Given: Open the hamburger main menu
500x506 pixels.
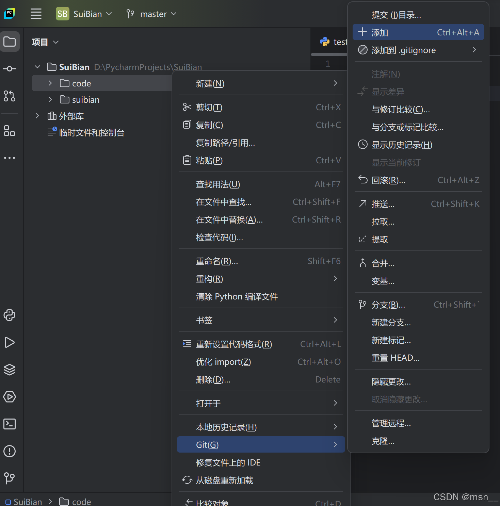Looking at the screenshot, I should [x=36, y=14].
